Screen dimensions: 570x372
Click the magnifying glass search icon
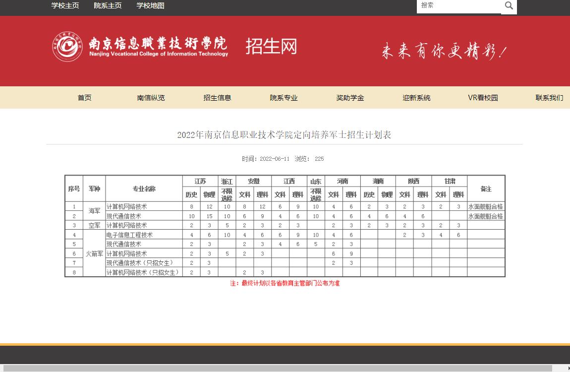coord(509,6)
